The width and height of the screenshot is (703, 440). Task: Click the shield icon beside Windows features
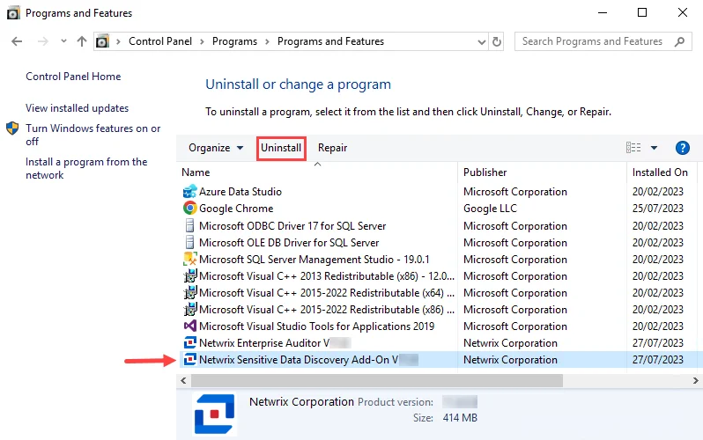(x=12, y=128)
